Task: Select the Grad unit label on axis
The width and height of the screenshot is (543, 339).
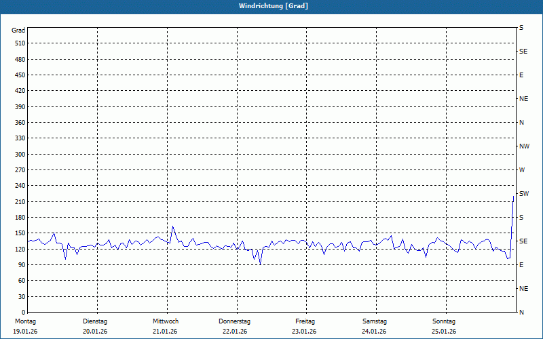Action: [18, 31]
